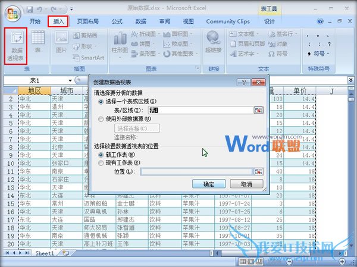Switch to Normal view in status bar
Viewport: 357px width, 267px height.
pyautogui.click(x=243, y=261)
